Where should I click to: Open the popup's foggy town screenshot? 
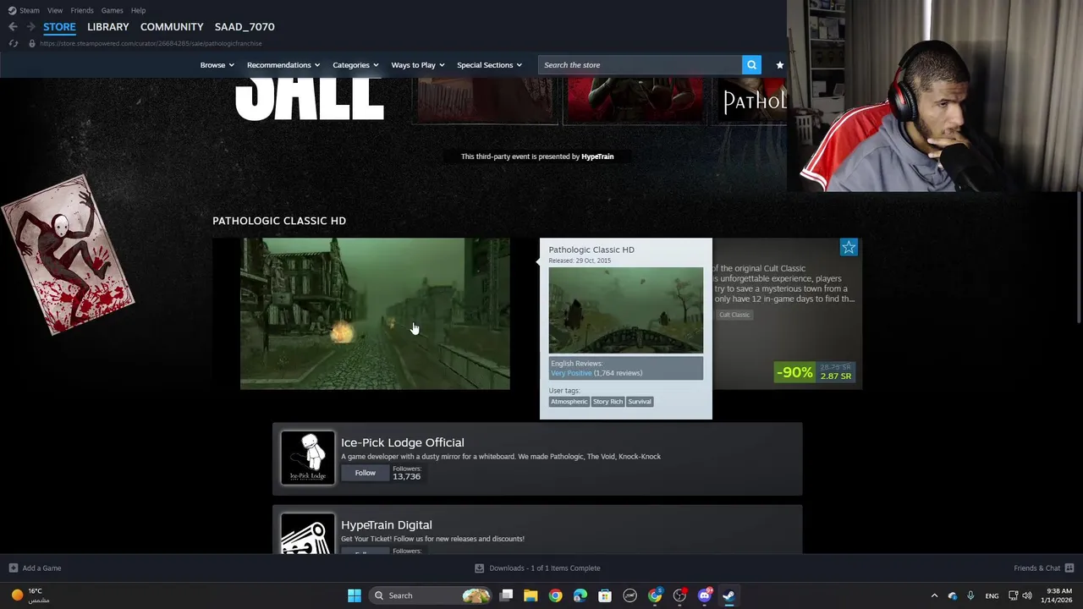[625, 310]
